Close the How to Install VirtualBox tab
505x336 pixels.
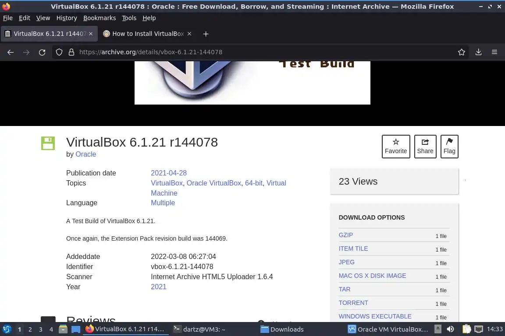189,34
